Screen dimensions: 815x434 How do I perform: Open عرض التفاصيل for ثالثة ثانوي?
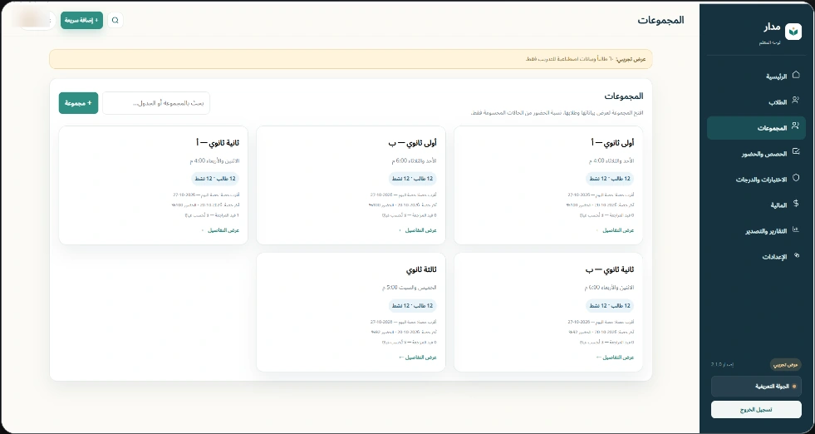tap(418, 358)
